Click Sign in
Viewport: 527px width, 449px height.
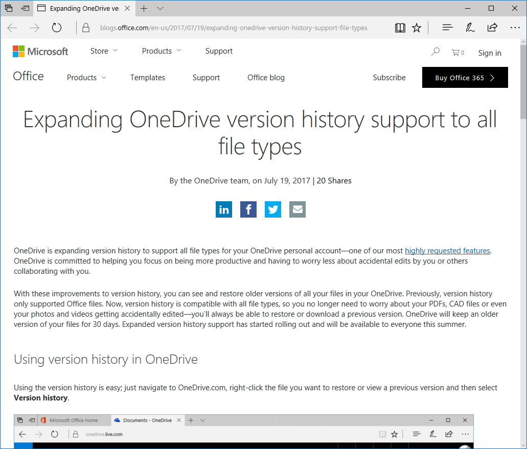point(489,53)
